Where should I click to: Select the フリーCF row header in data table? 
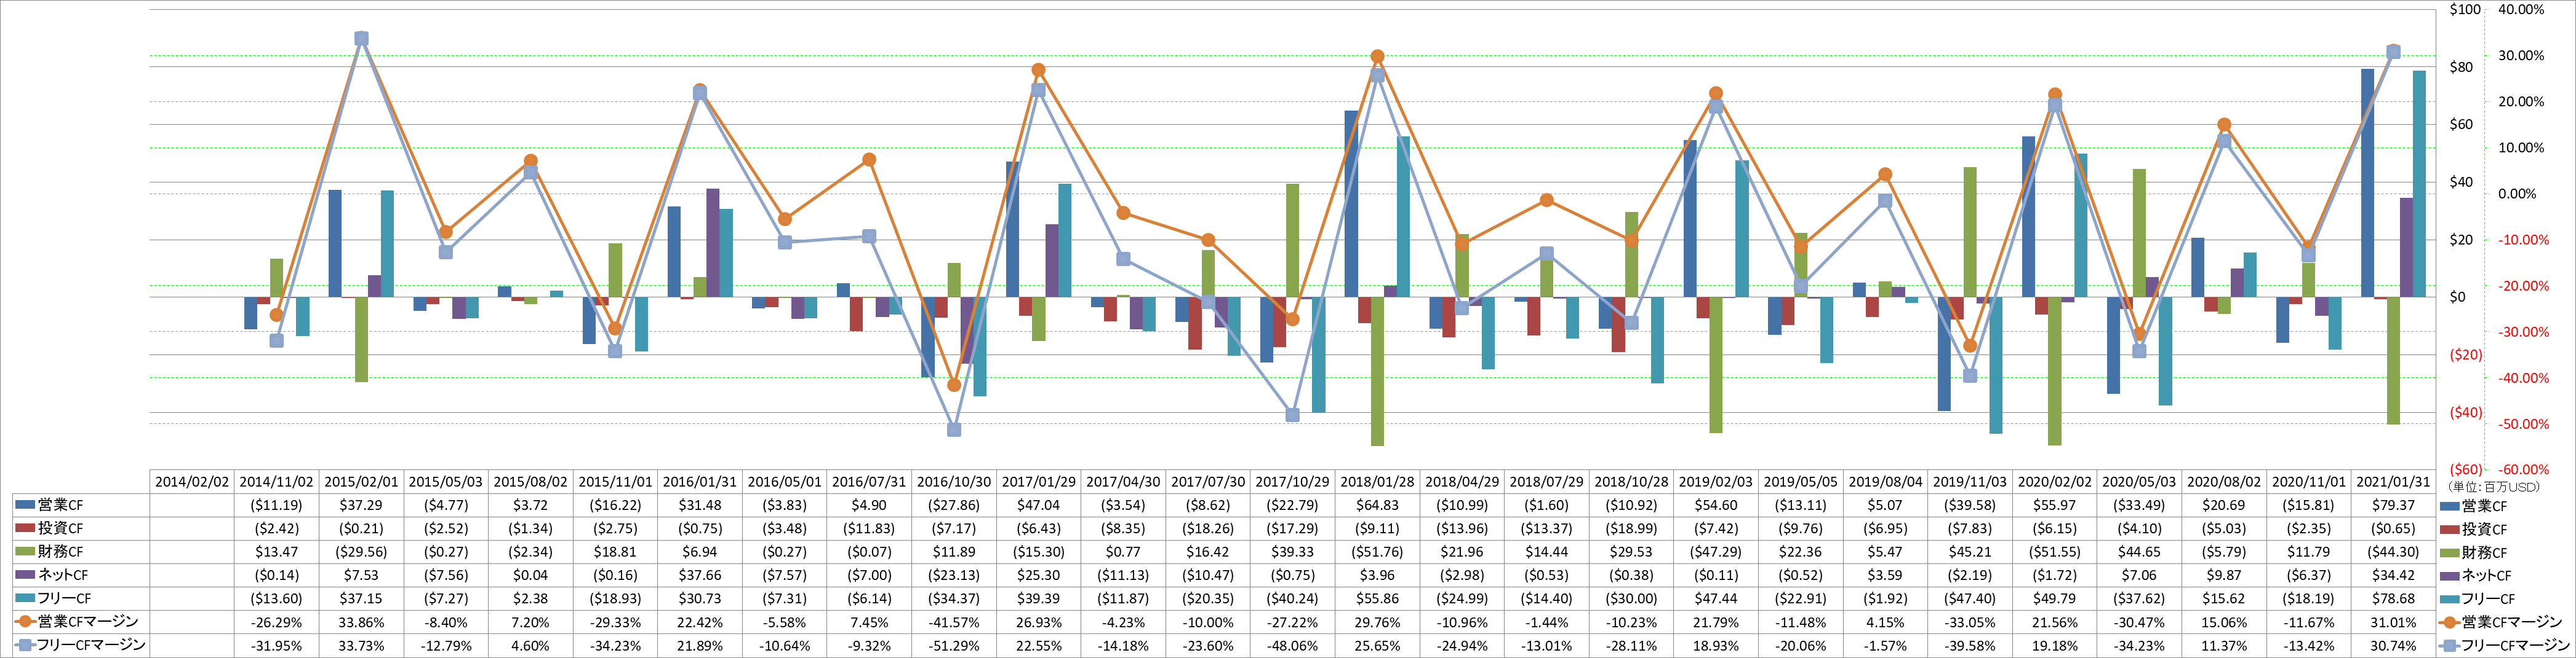coord(80,598)
